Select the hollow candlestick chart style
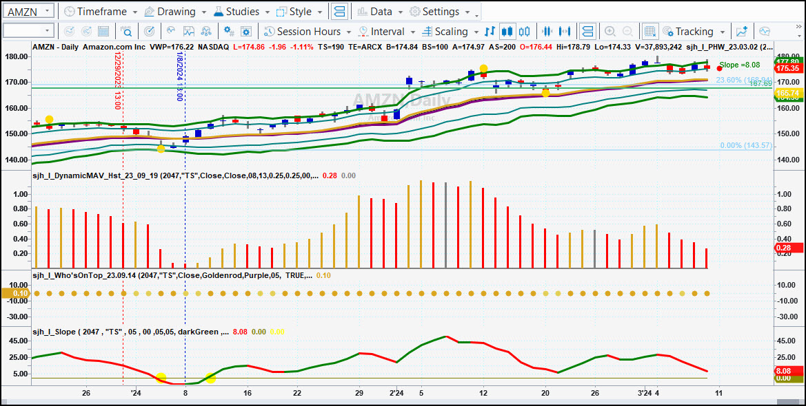 tap(524, 32)
